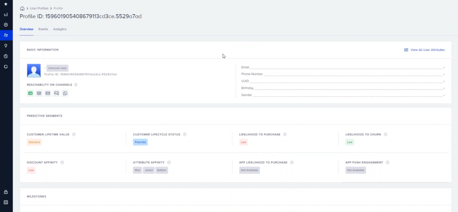Image resolution: width=458 pixels, height=212 pixels.
Task: Click the user avatar image
Action: [x=34, y=71]
